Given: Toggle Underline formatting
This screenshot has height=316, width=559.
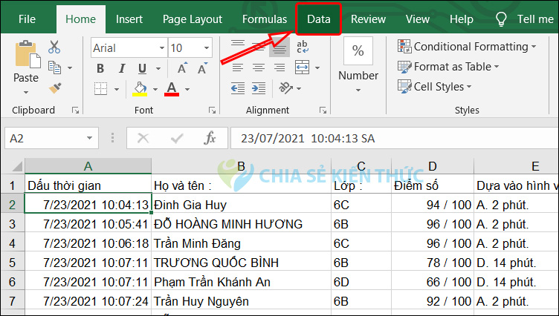Looking at the screenshot, I should click(142, 68).
